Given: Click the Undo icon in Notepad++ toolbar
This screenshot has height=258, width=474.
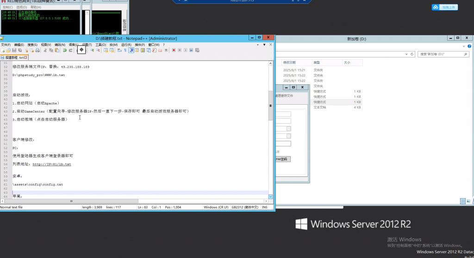Looking at the screenshot, I should pos(65,50).
